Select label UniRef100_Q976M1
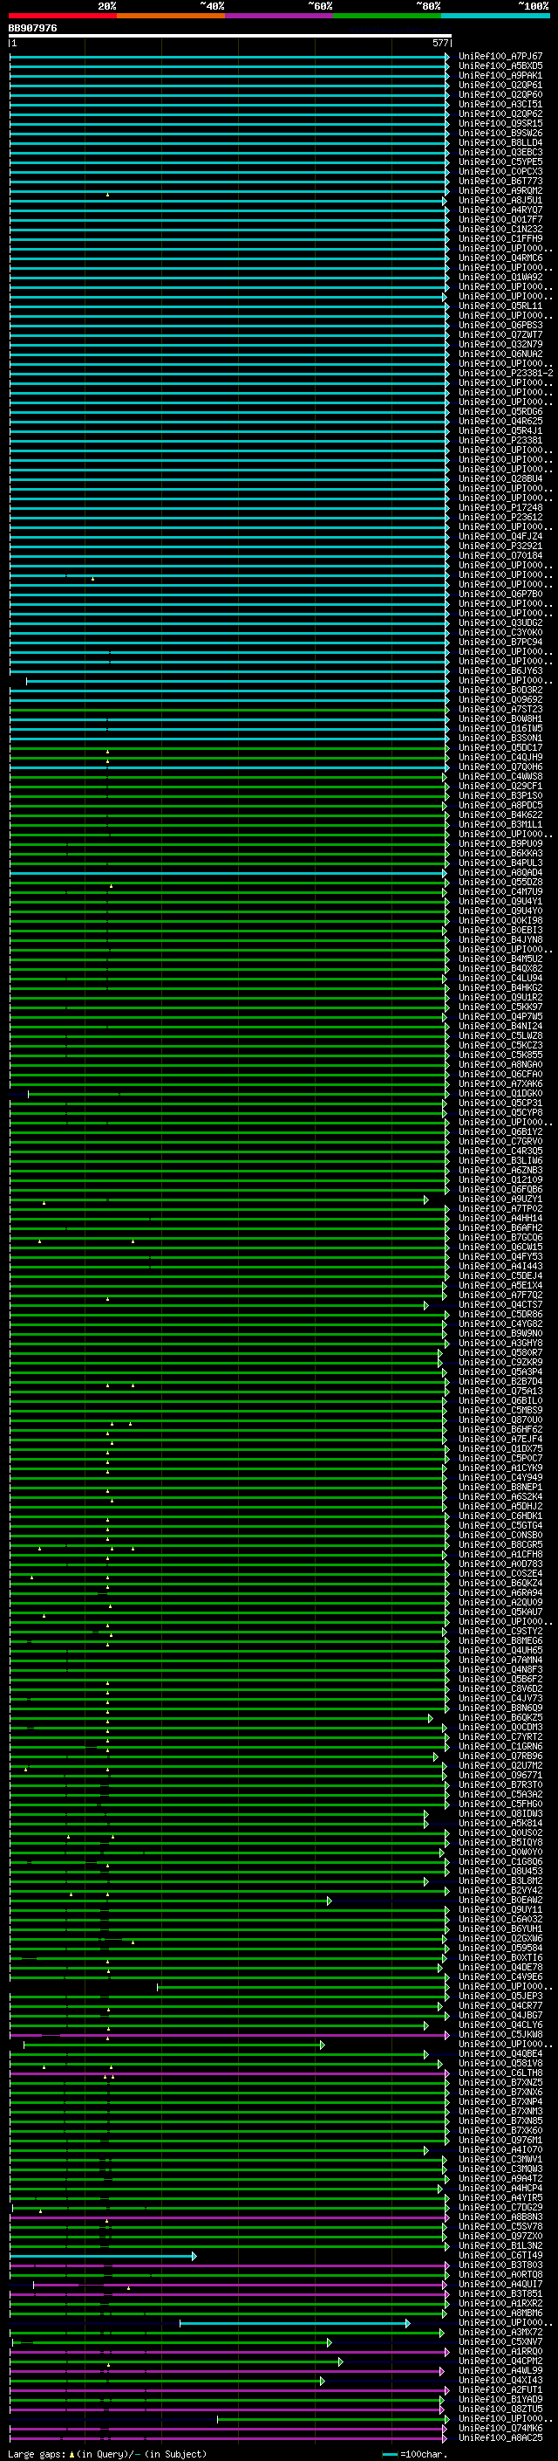 tap(500, 2140)
